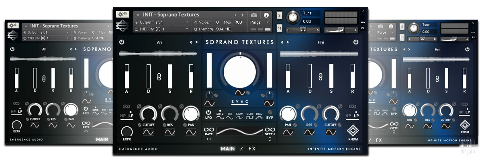Screen dimensions: 482x160
Task: Select previous sound for Hm layer
Action: click(282, 42)
